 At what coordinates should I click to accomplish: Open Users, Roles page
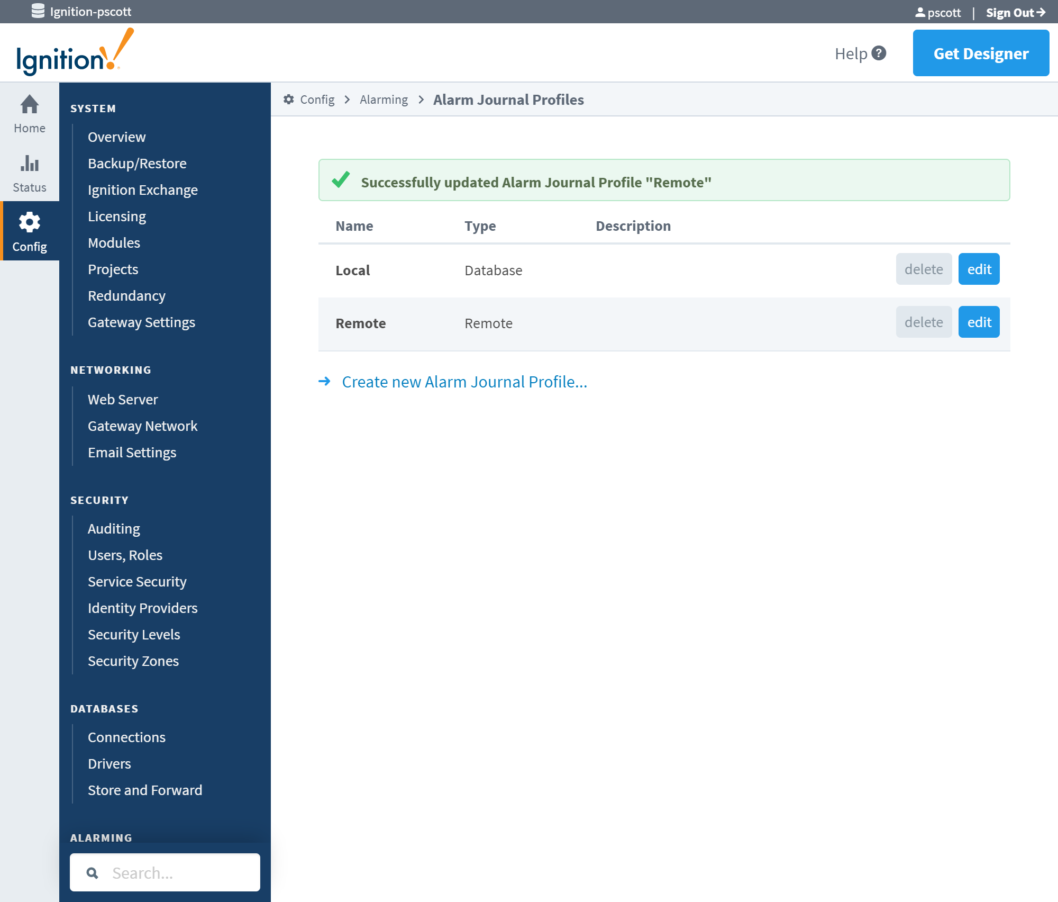tap(125, 555)
